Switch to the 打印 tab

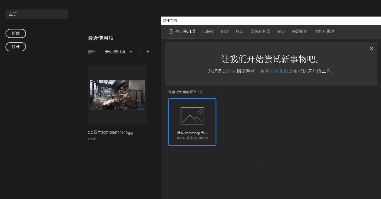point(240,31)
